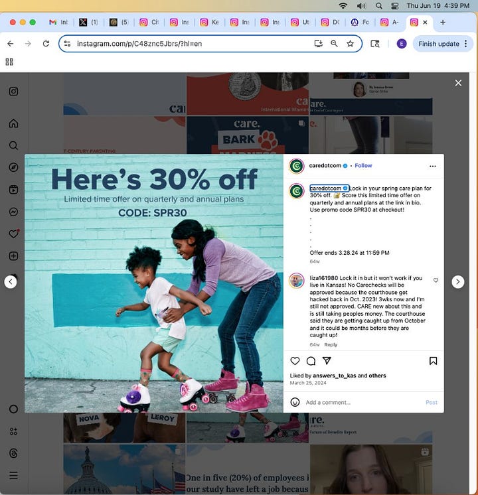Click the 30% off promo image
478x495 pixels.
click(x=154, y=283)
